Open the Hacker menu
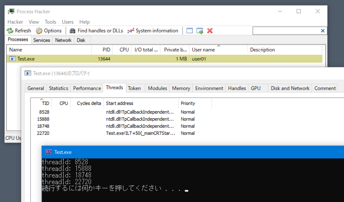This screenshot has height=202, width=344. pyautogui.click(x=15, y=22)
